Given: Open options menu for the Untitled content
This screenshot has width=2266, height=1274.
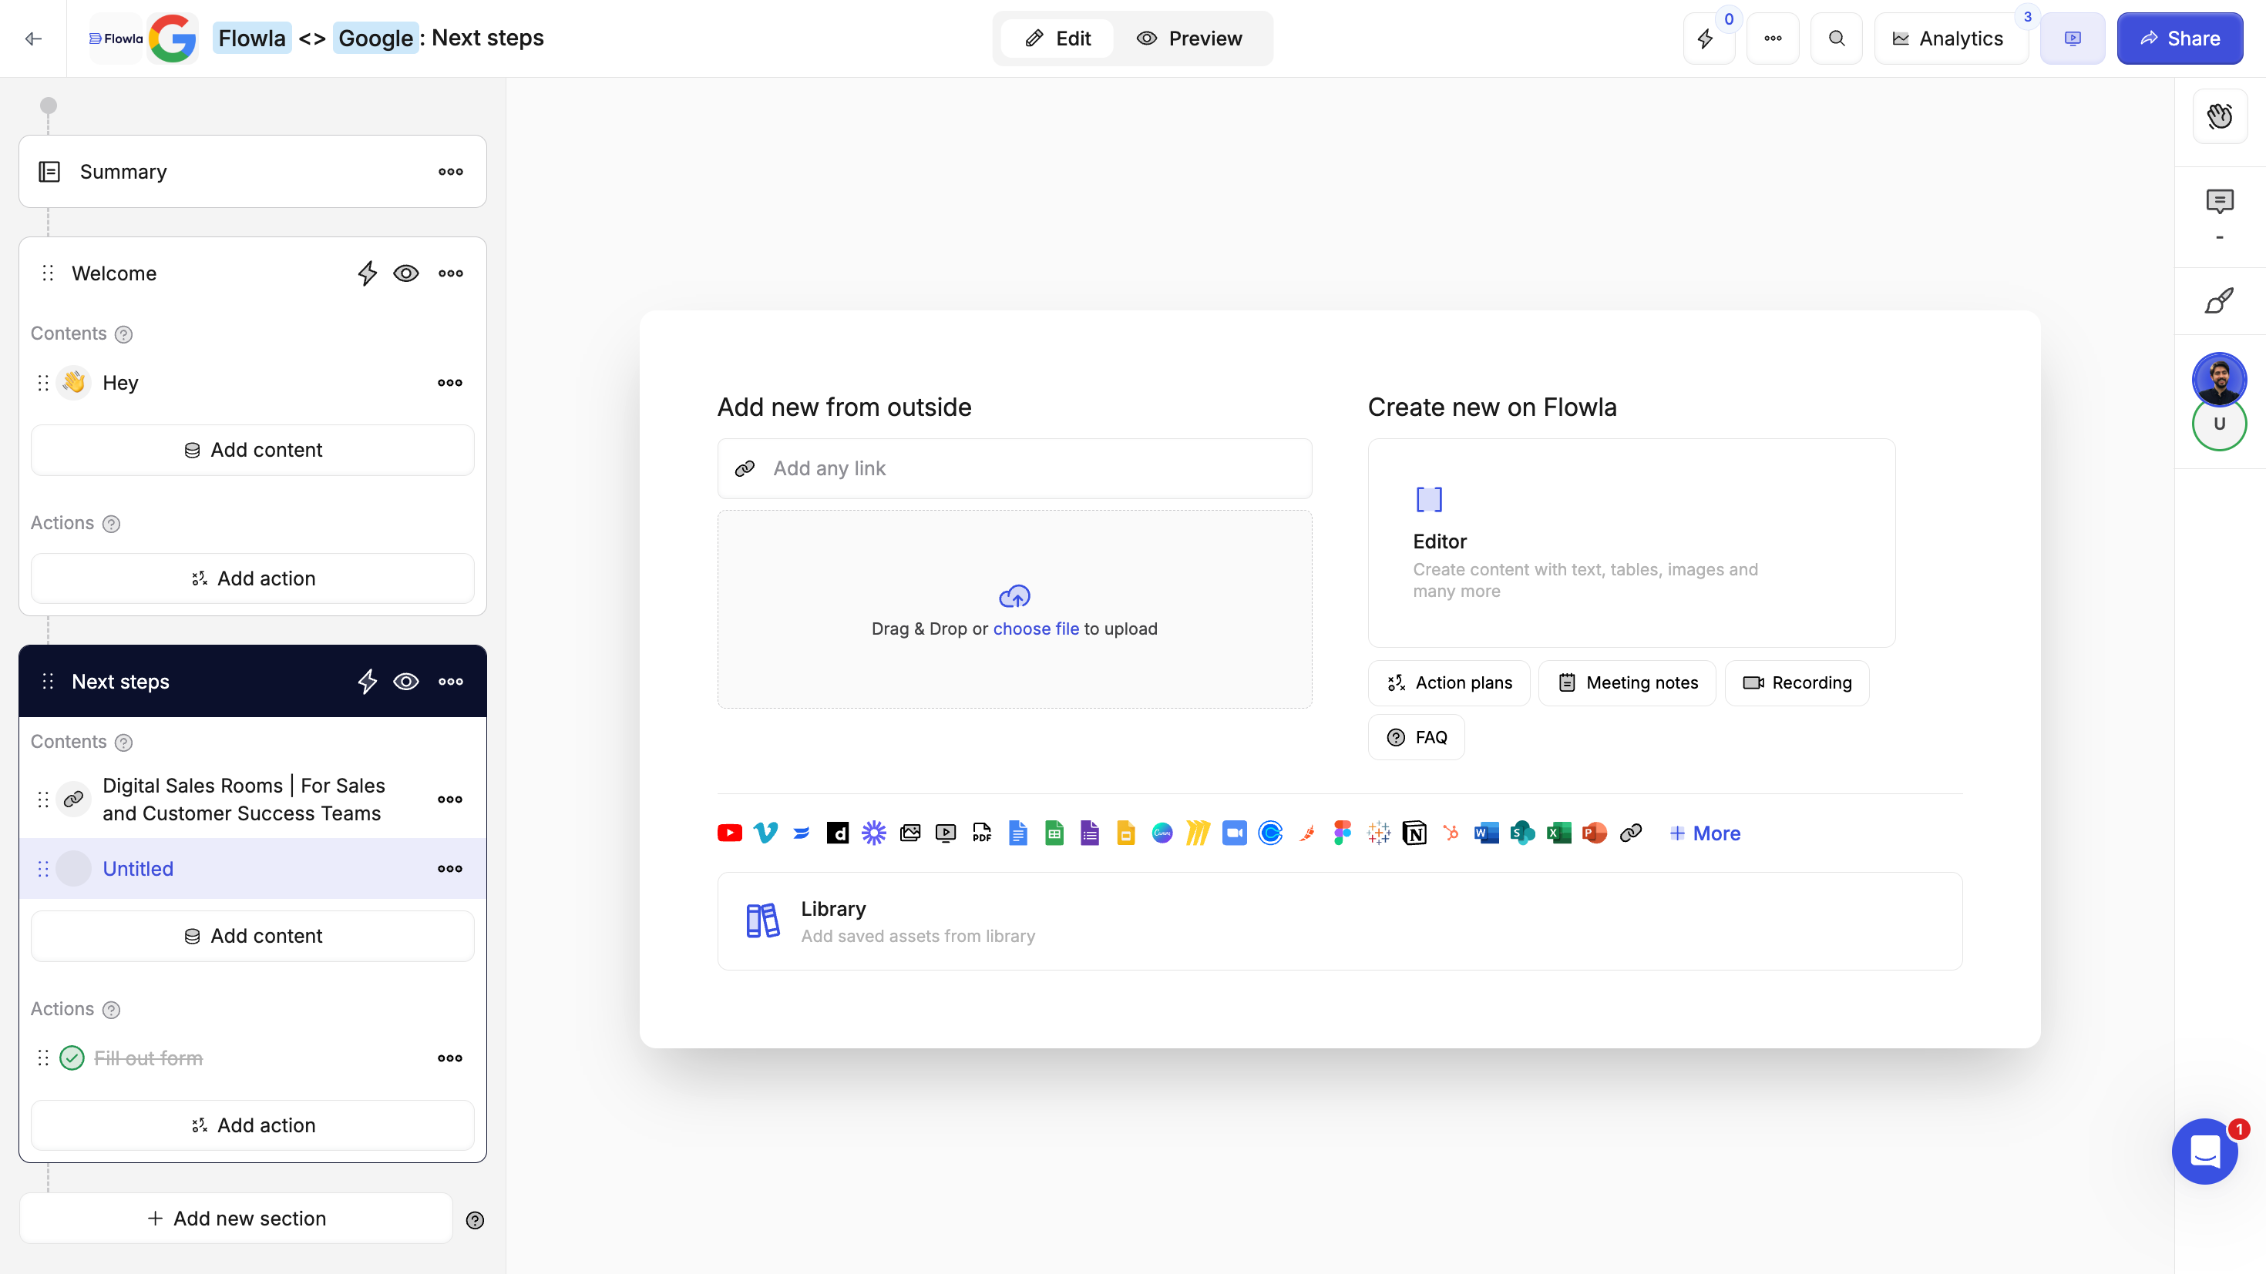Looking at the screenshot, I should [x=449, y=869].
